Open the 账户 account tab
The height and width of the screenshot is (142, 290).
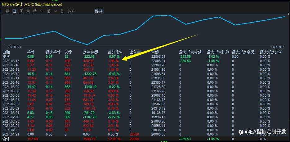click(71, 11)
